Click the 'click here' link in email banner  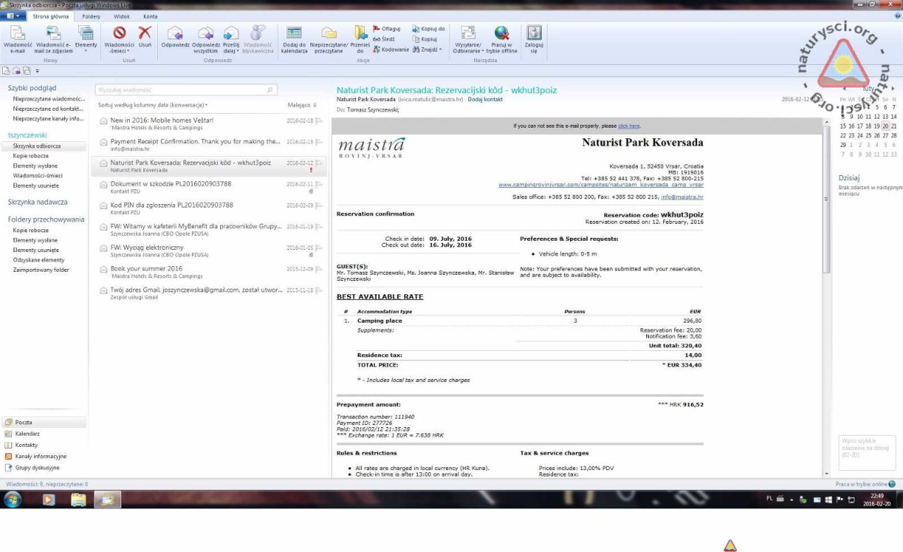click(629, 126)
